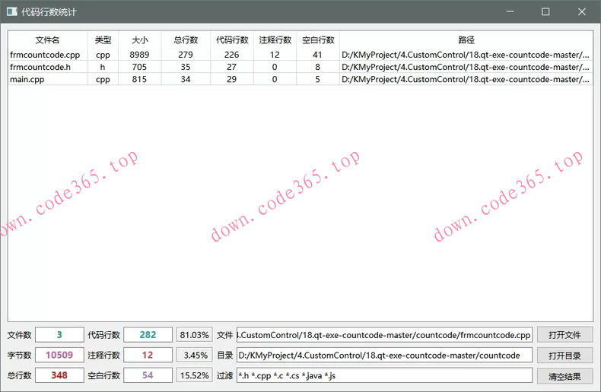This screenshot has height=392, width=601.
Task: Click the 大小 column header
Action: click(x=140, y=40)
